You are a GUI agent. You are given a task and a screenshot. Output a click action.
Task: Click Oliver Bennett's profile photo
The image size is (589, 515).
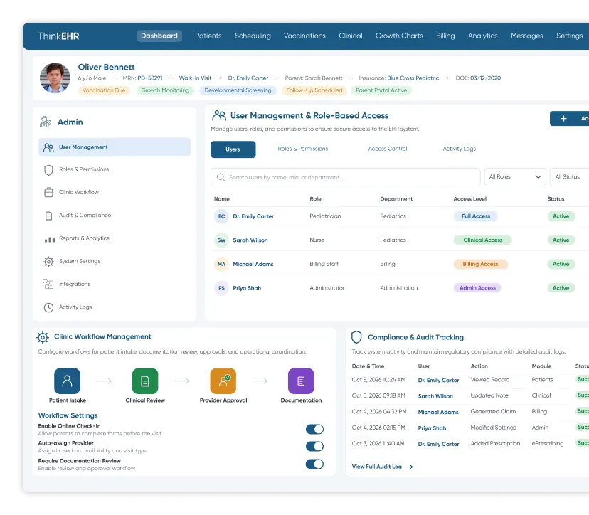click(55, 78)
